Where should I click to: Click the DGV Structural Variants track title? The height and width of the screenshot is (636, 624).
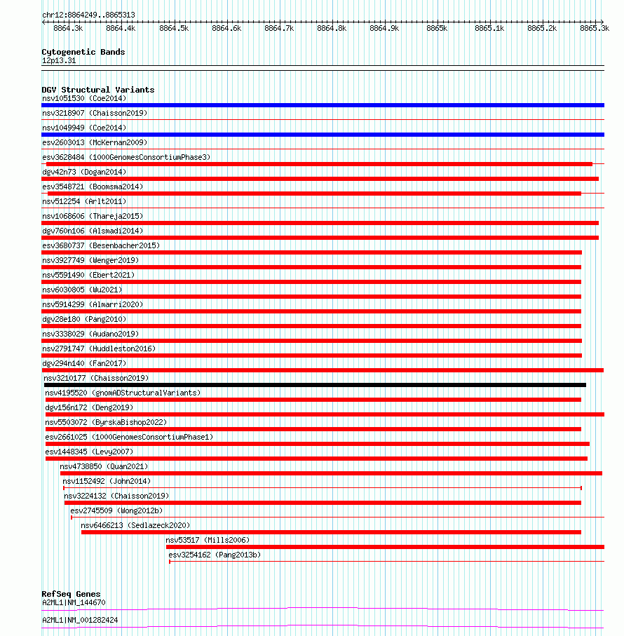pyautogui.click(x=98, y=90)
